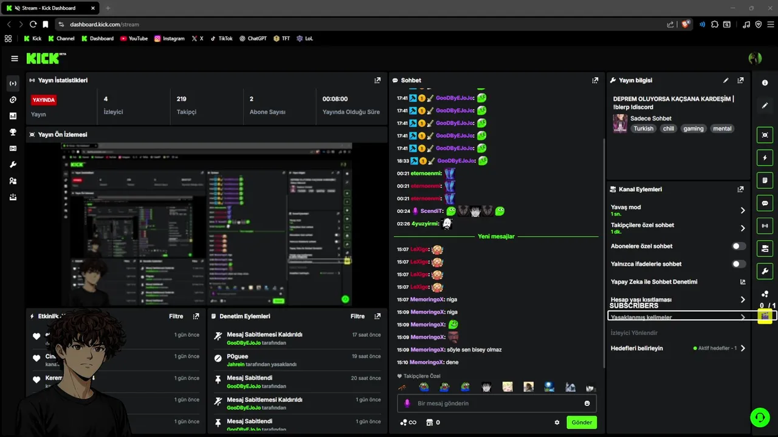778x437 pixels.
Task: Open the emoji picker in message box
Action: (x=587, y=404)
